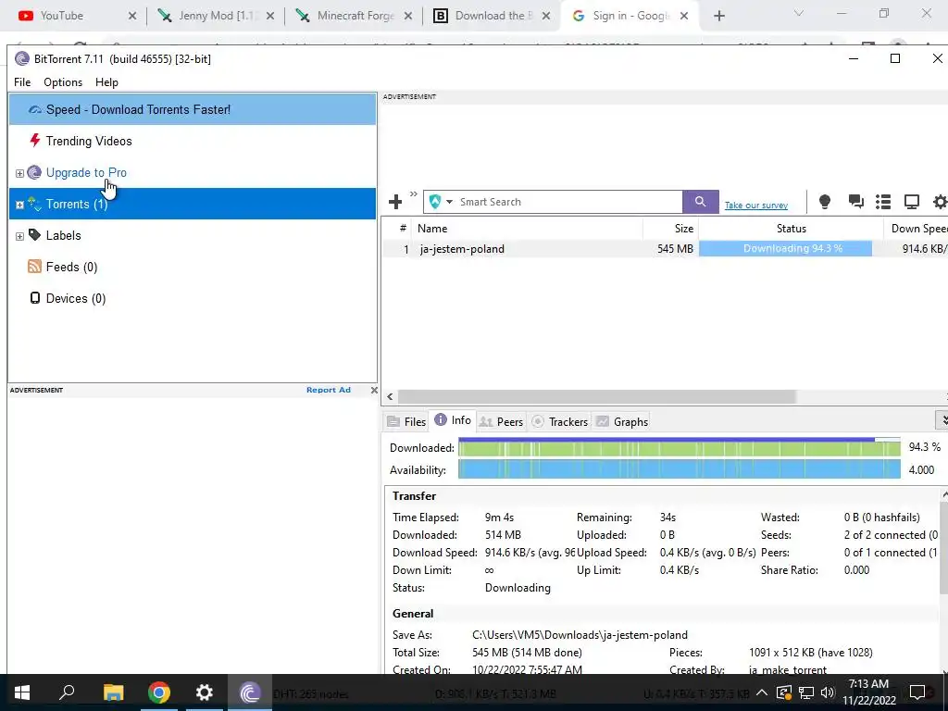Click the Report Ad link
948x711 pixels.
tap(329, 390)
